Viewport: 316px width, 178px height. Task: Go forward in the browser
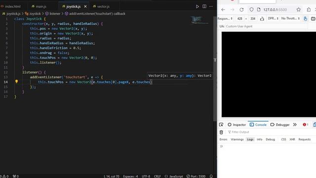232,9
